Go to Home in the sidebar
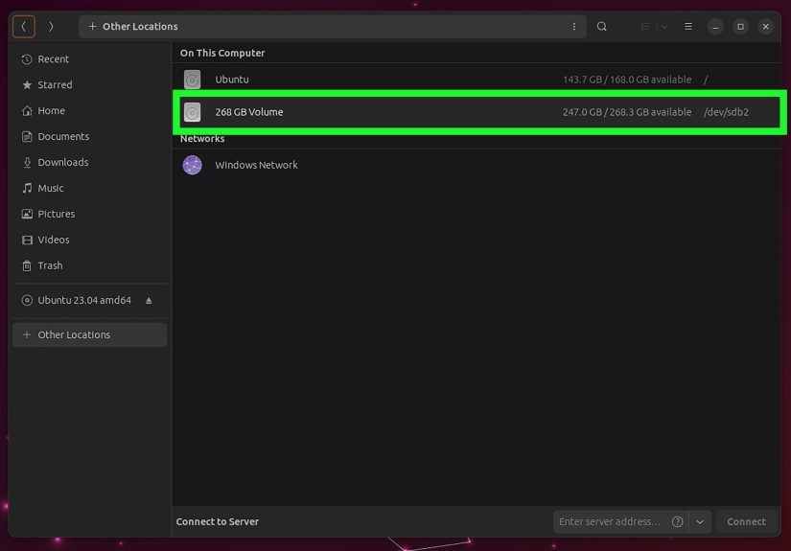This screenshot has width=791, height=551. coord(90,110)
